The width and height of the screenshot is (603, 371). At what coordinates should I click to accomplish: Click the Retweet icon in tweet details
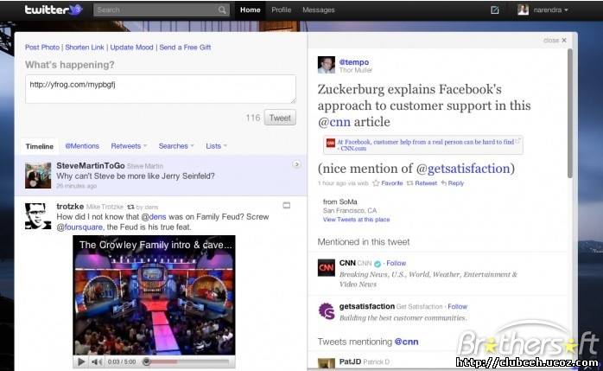point(410,183)
